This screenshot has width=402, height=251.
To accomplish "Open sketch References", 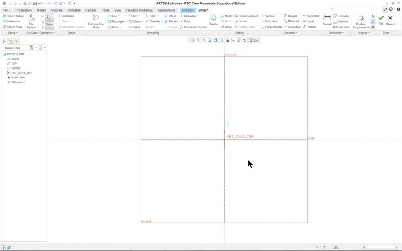I will (x=12, y=21).
